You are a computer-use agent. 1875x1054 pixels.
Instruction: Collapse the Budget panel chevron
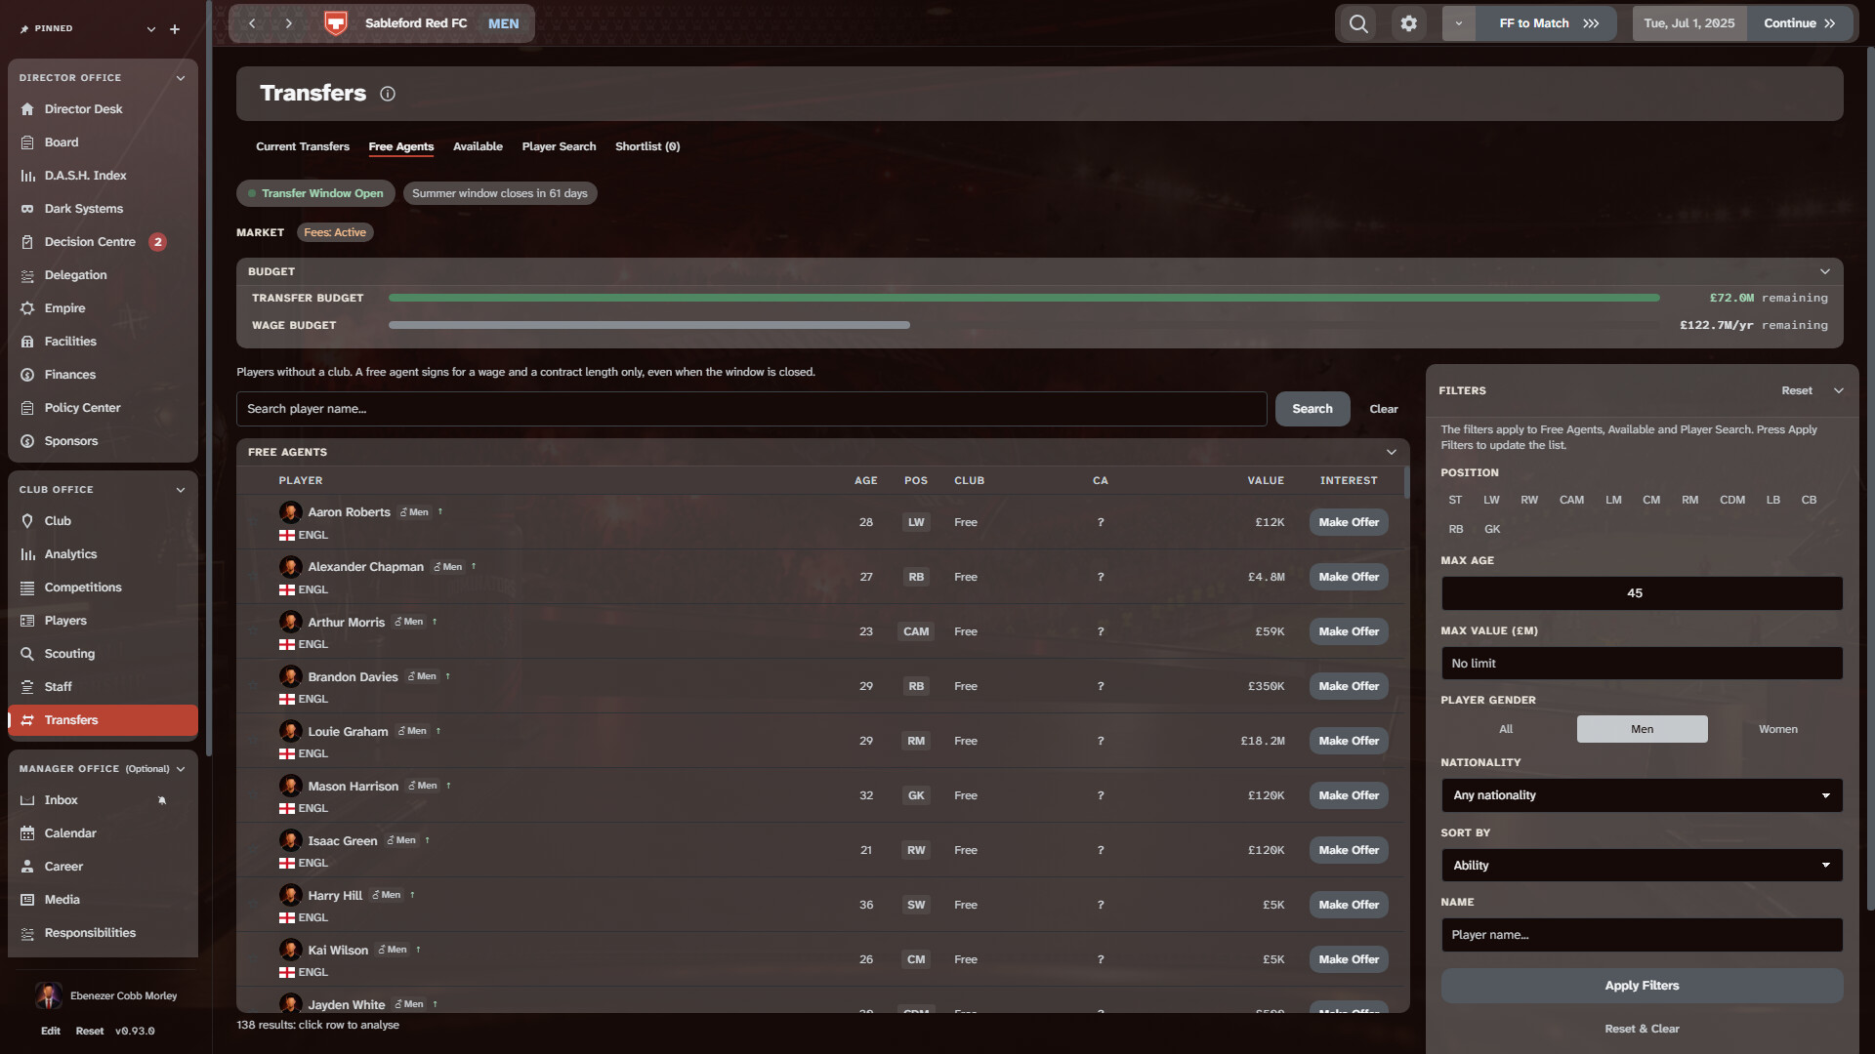tap(1824, 271)
